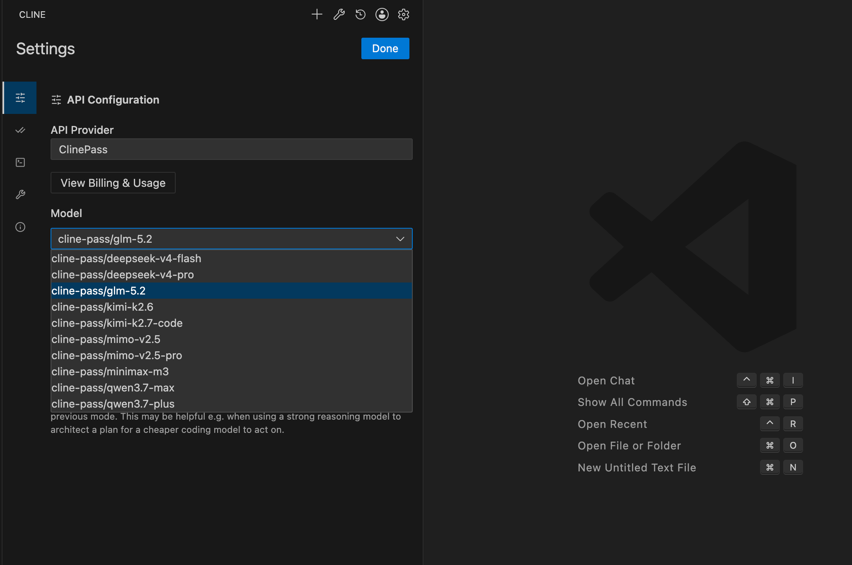Screen dimensions: 852x565
Task: Click New Untitled Text File label
Action: [x=637, y=468]
